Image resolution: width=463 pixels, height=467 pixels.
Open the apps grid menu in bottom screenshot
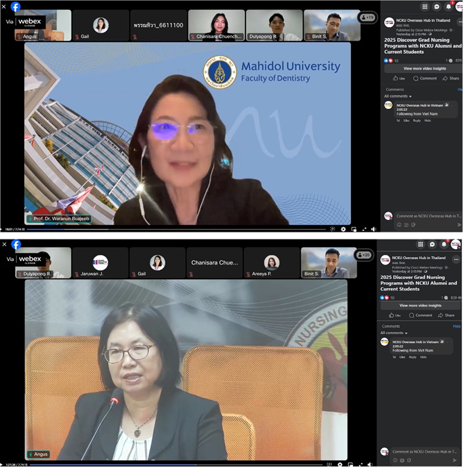[420, 244]
